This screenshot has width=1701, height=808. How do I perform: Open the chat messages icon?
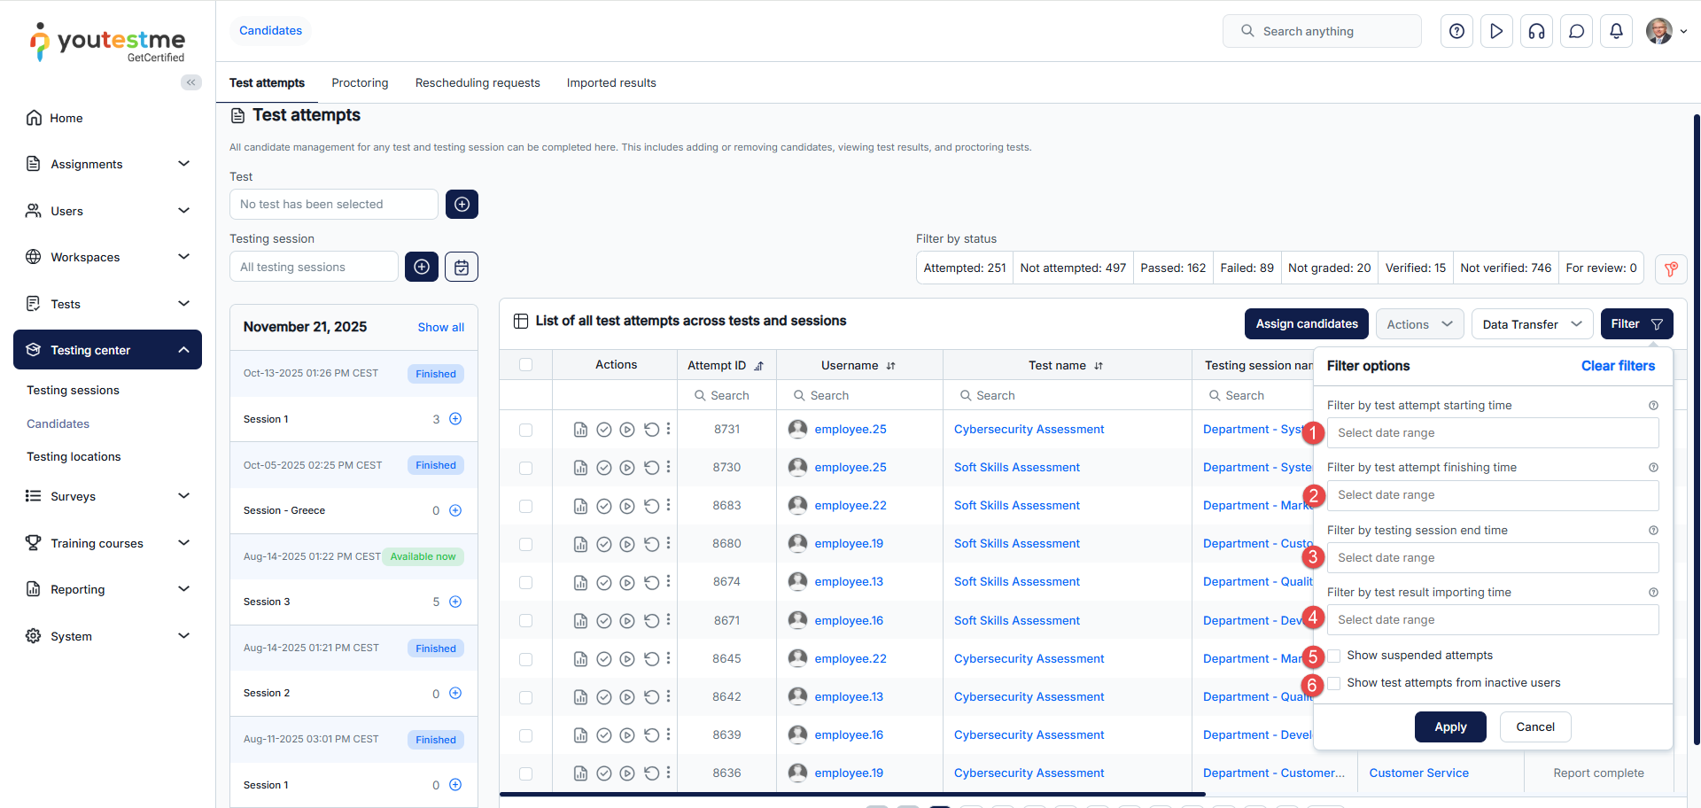click(x=1576, y=31)
